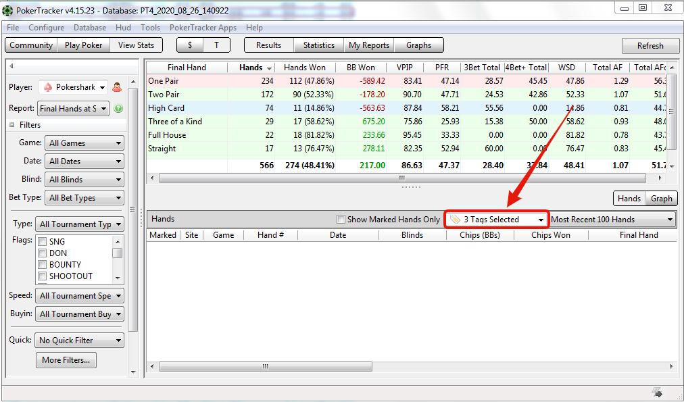Open the Date filter dropdown
This screenshot has height=402, width=684.
click(84, 161)
